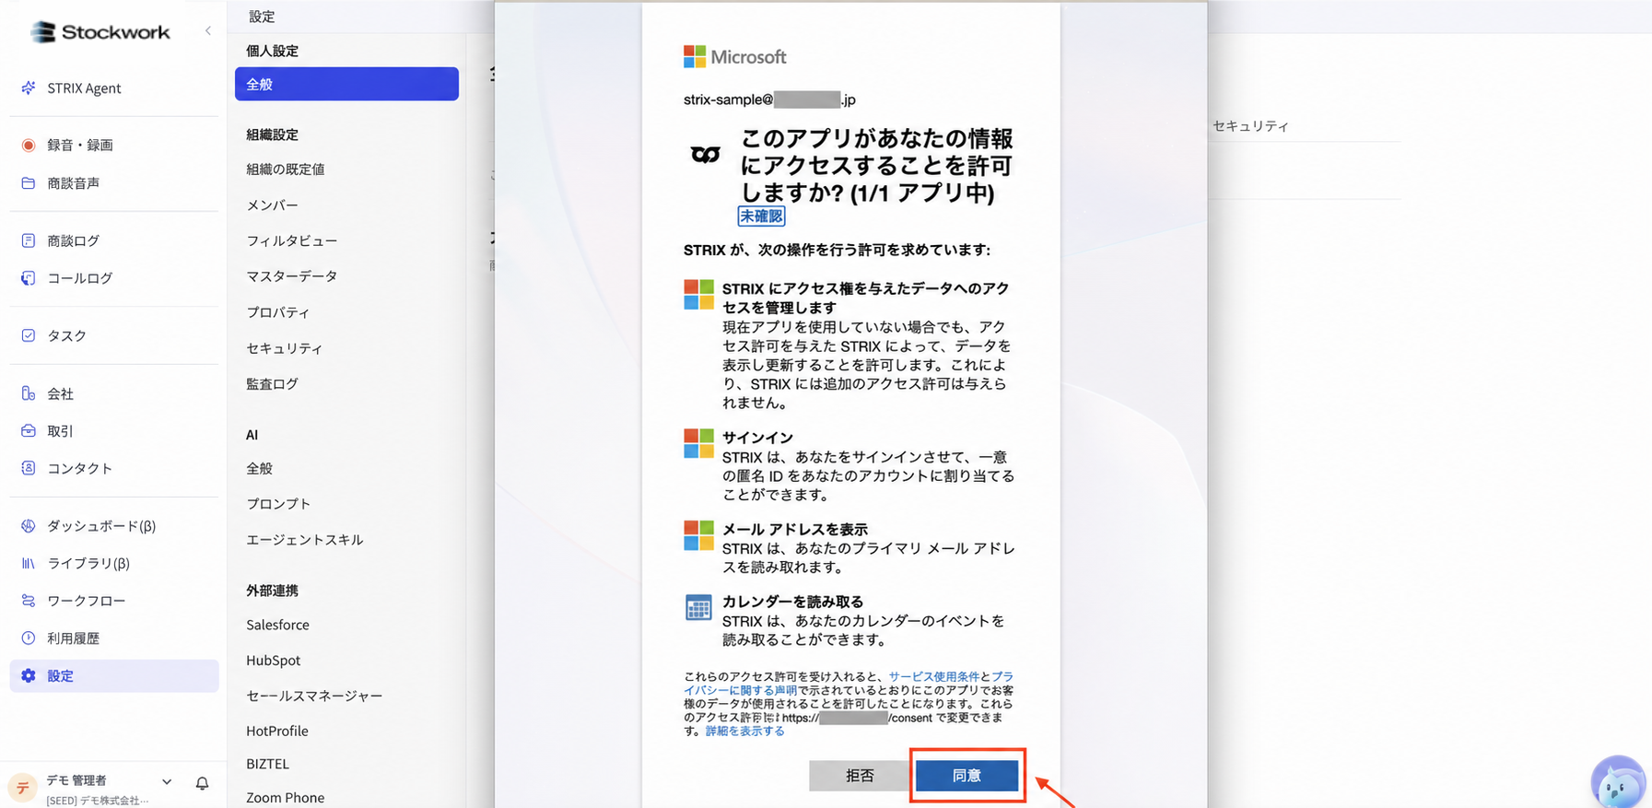This screenshot has width=1652, height=808.
Task: Open フィルタビュー settings
Action: pyautogui.click(x=291, y=240)
